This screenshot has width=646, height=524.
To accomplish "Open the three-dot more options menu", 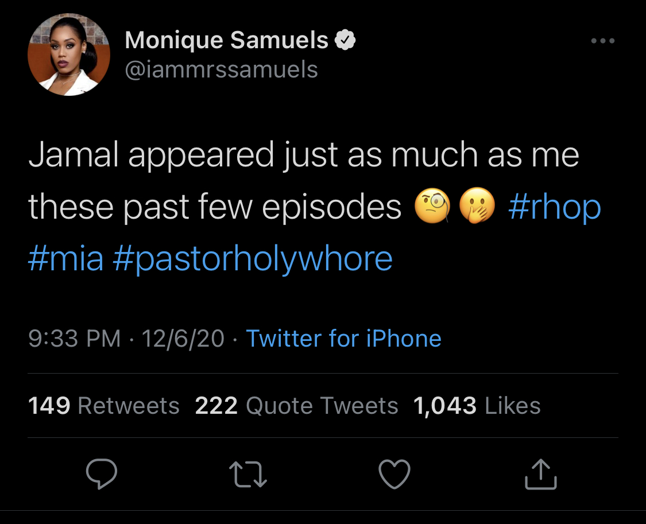I will pos(603,41).
